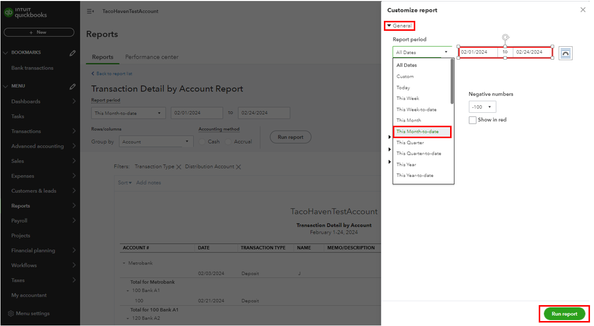Click the green Run report button

pyautogui.click(x=565, y=314)
